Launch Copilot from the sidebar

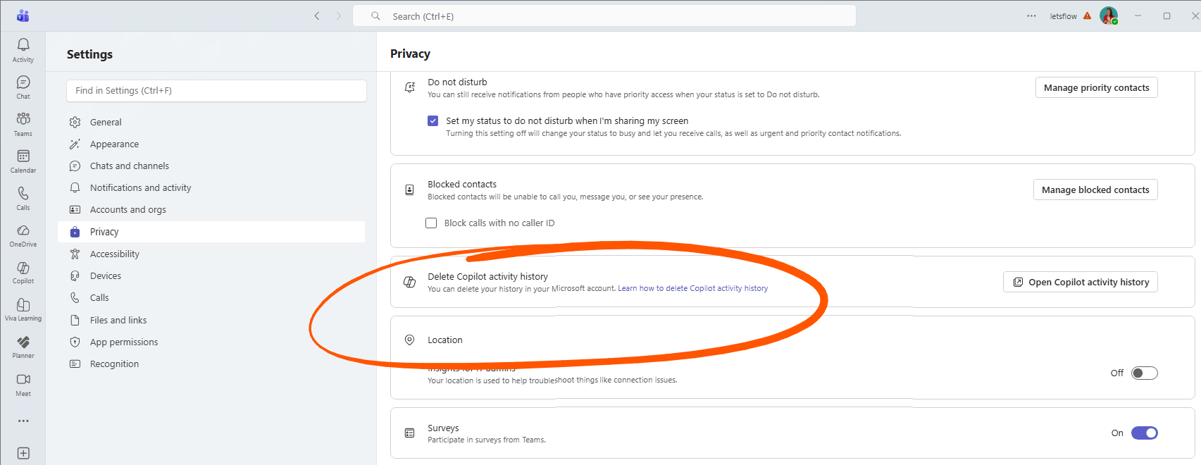(23, 271)
